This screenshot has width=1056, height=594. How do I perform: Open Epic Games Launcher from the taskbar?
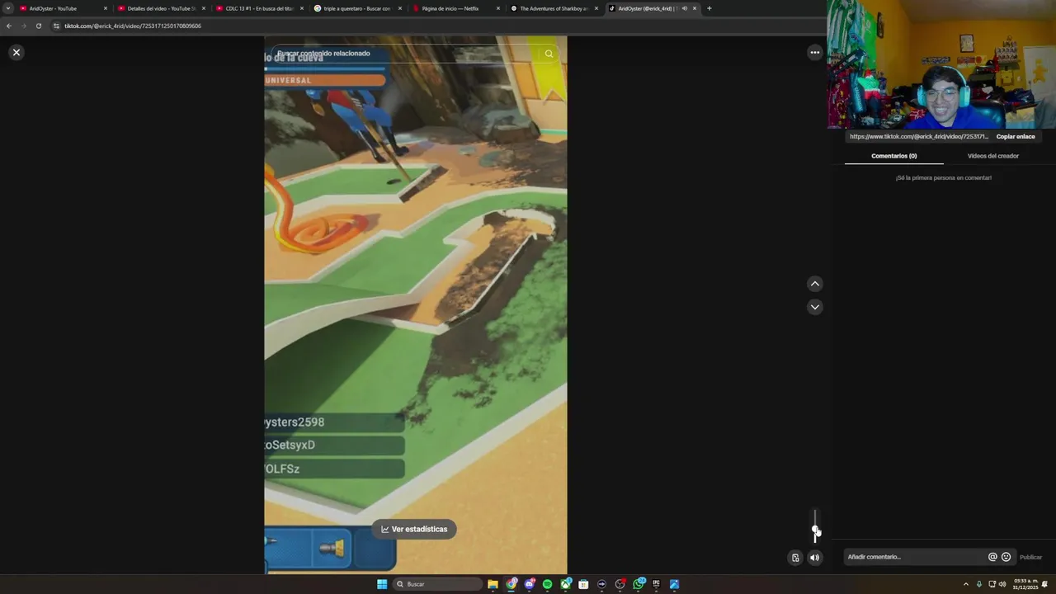click(x=657, y=584)
